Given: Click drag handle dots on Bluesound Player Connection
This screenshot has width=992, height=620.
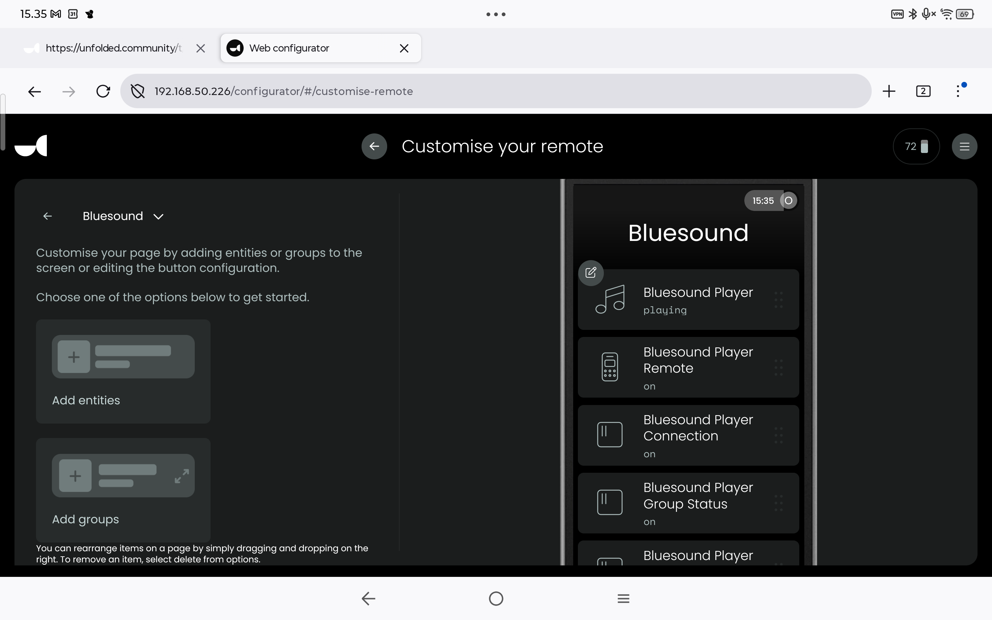Looking at the screenshot, I should tap(778, 435).
